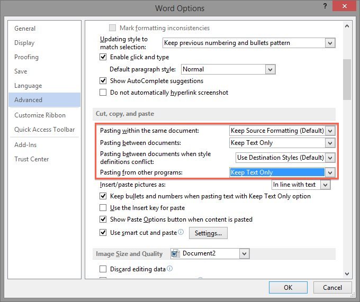The height and width of the screenshot is (302, 360).
Task: Open the Help question mark icon
Action: [325, 6]
